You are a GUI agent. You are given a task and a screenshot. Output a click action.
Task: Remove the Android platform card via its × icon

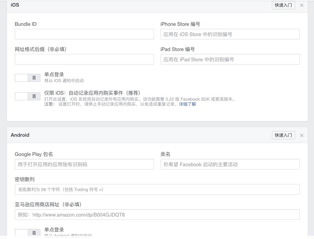click(x=301, y=135)
